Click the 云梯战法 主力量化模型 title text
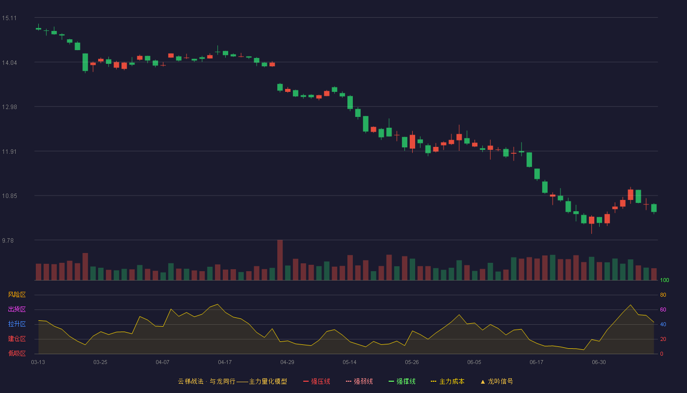This screenshot has width=687, height=393. [x=233, y=381]
